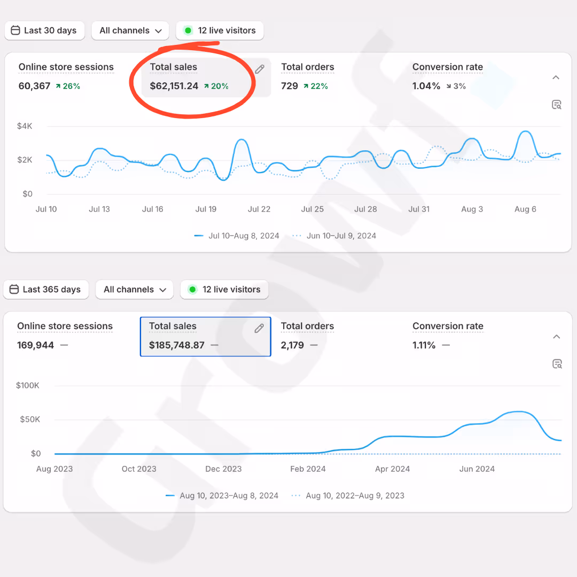Open the All channels dropdown on the lower bar

pyautogui.click(x=134, y=289)
